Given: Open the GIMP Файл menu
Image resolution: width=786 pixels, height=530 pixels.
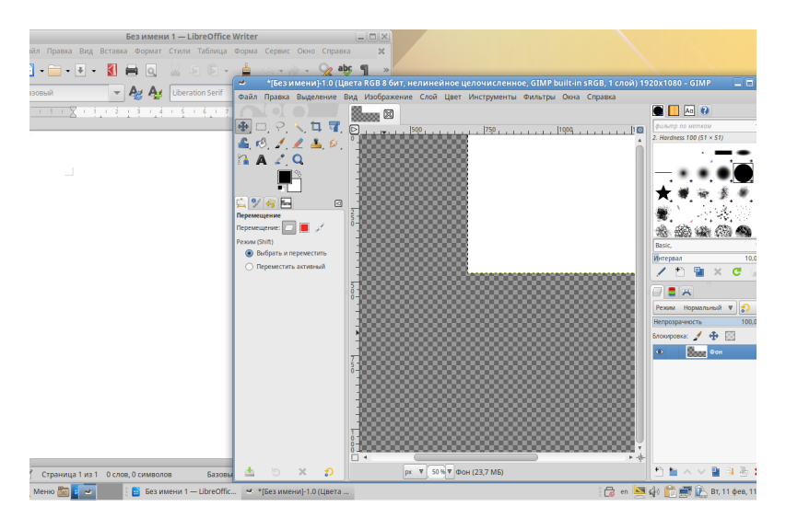Looking at the screenshot, I should click(248, 97).
